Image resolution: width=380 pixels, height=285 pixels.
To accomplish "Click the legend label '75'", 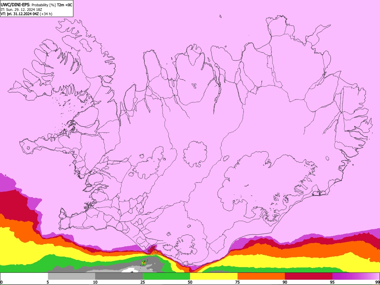I will (x=238, y=282).
